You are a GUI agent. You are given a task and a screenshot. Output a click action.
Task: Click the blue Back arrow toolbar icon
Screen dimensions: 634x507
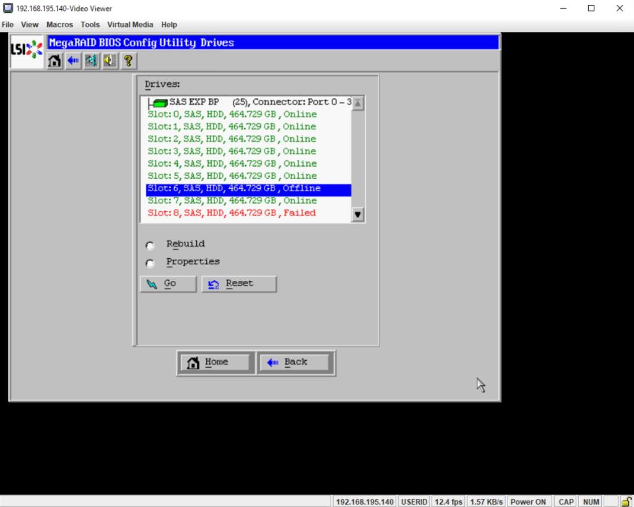click(x=73, y=61)
